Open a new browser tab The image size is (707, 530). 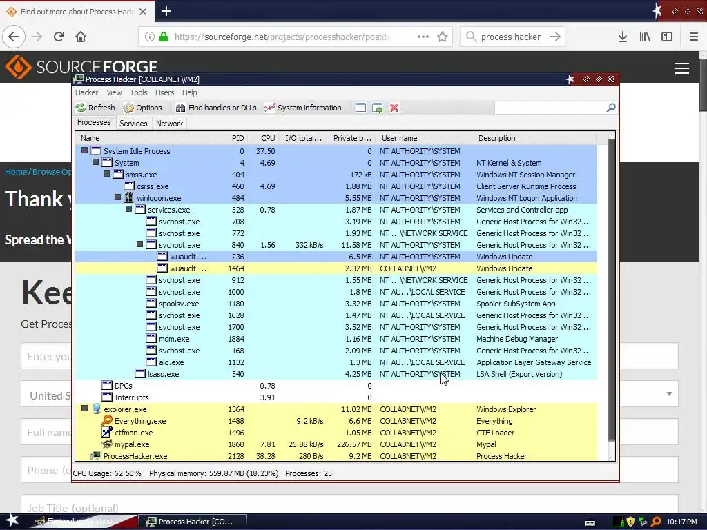pos(166,11)
